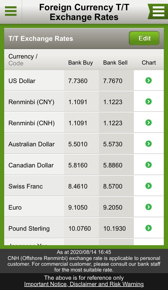Open chart for Renminbi (CNY)
This screenshot has height=290, width=168.
click(149, 101)
